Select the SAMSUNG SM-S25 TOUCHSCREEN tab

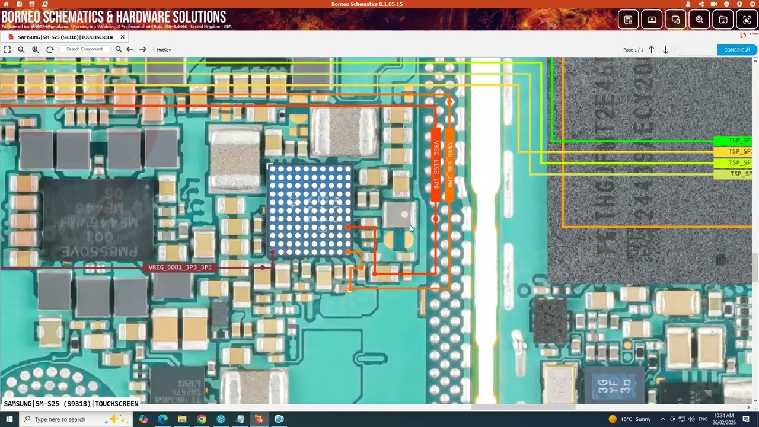(65, 37)
